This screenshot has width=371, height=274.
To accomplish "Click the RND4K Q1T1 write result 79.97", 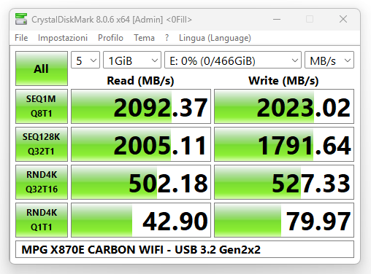I will pos(284,220).
